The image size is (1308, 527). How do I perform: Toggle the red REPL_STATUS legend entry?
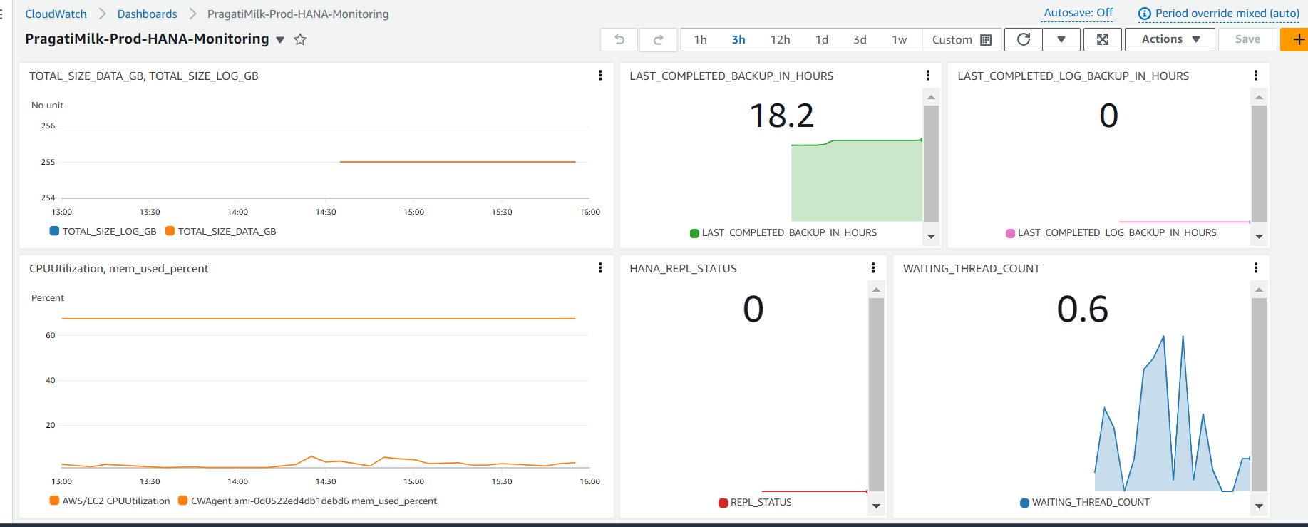(756, 502)
